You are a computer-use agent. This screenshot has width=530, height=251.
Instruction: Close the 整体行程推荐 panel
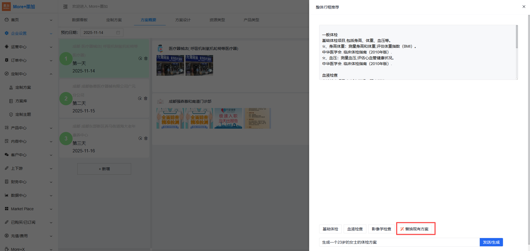click(524, 7)
